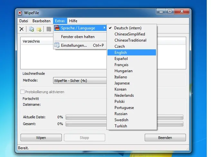211x157 pixels.
Task: Click the add folder toolbar icon
Action: pyautogui.click(x=39, y=29)
